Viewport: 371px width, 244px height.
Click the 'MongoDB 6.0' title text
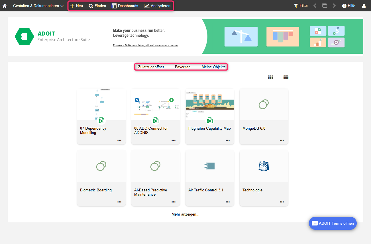coord(254,129)
